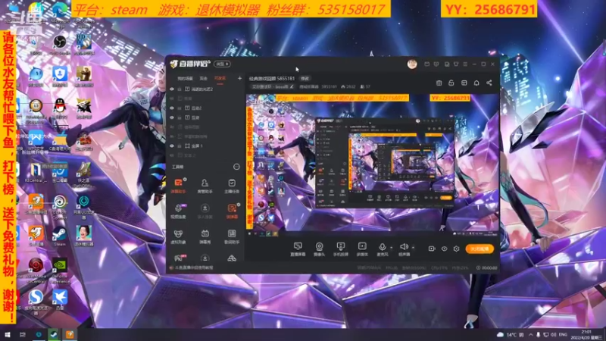Click the shirt skin icon in the title bar
This screenshot has width=606, height=341.
(x=456, y=64)
